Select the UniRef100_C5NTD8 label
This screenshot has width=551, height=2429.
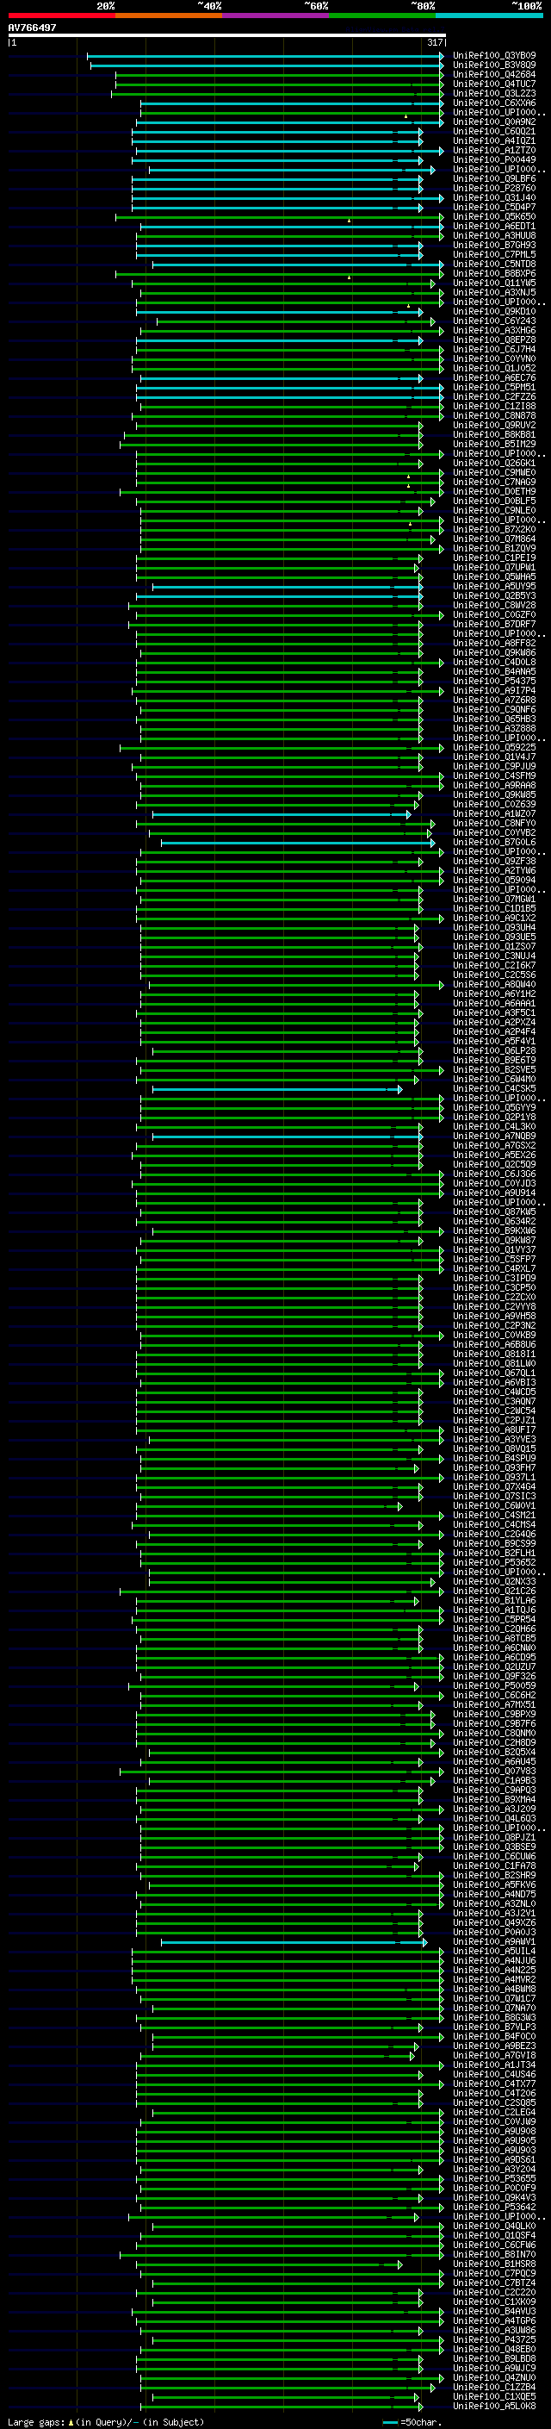tap(494, 264)
